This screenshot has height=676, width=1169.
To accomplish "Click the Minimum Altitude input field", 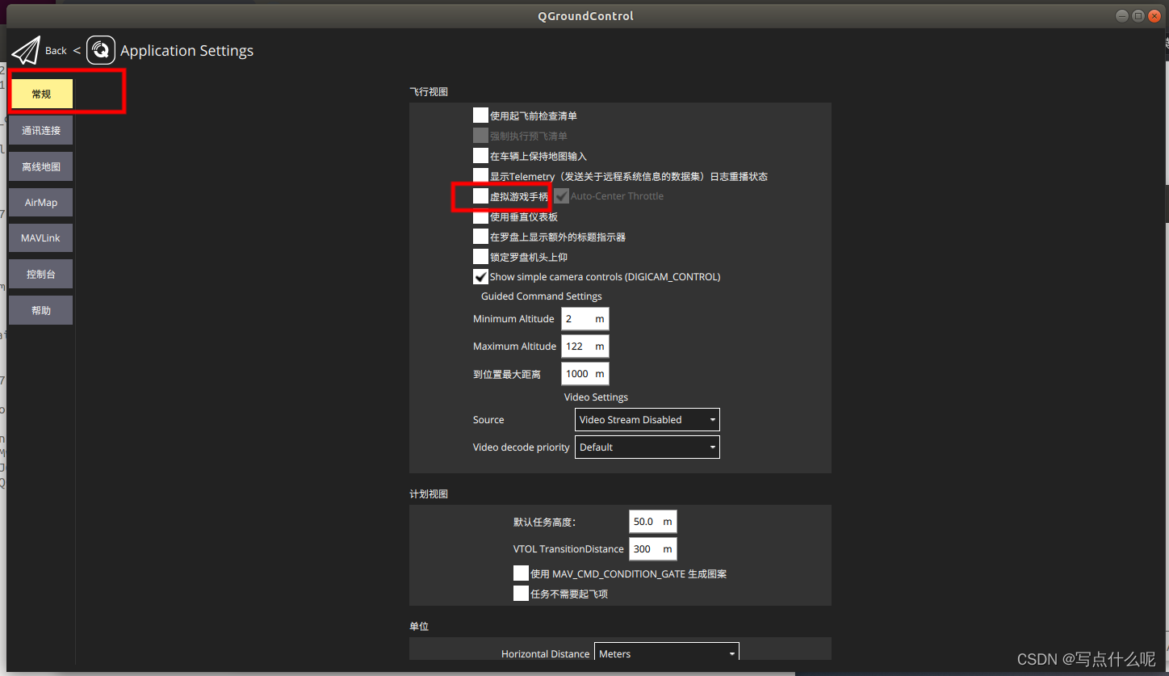I will pyautogui.click(x=584, y=319).
